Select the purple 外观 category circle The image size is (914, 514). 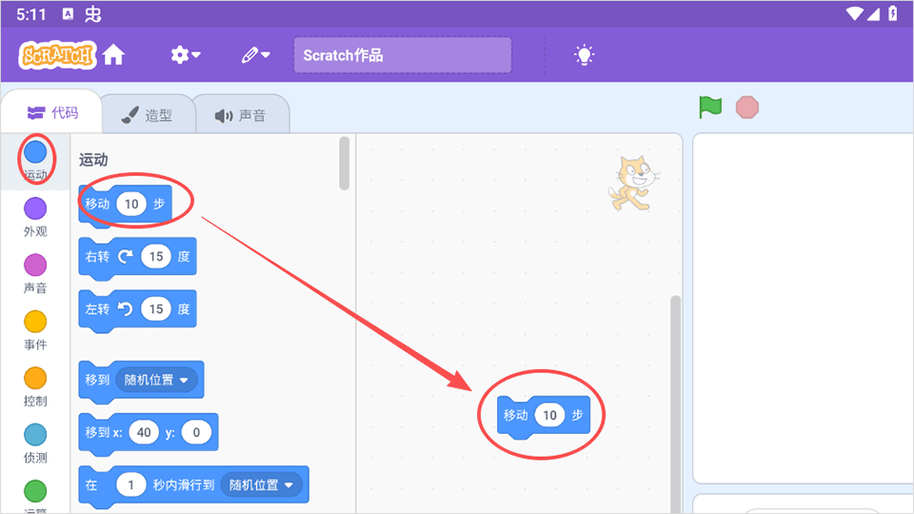tap(35, 208)
